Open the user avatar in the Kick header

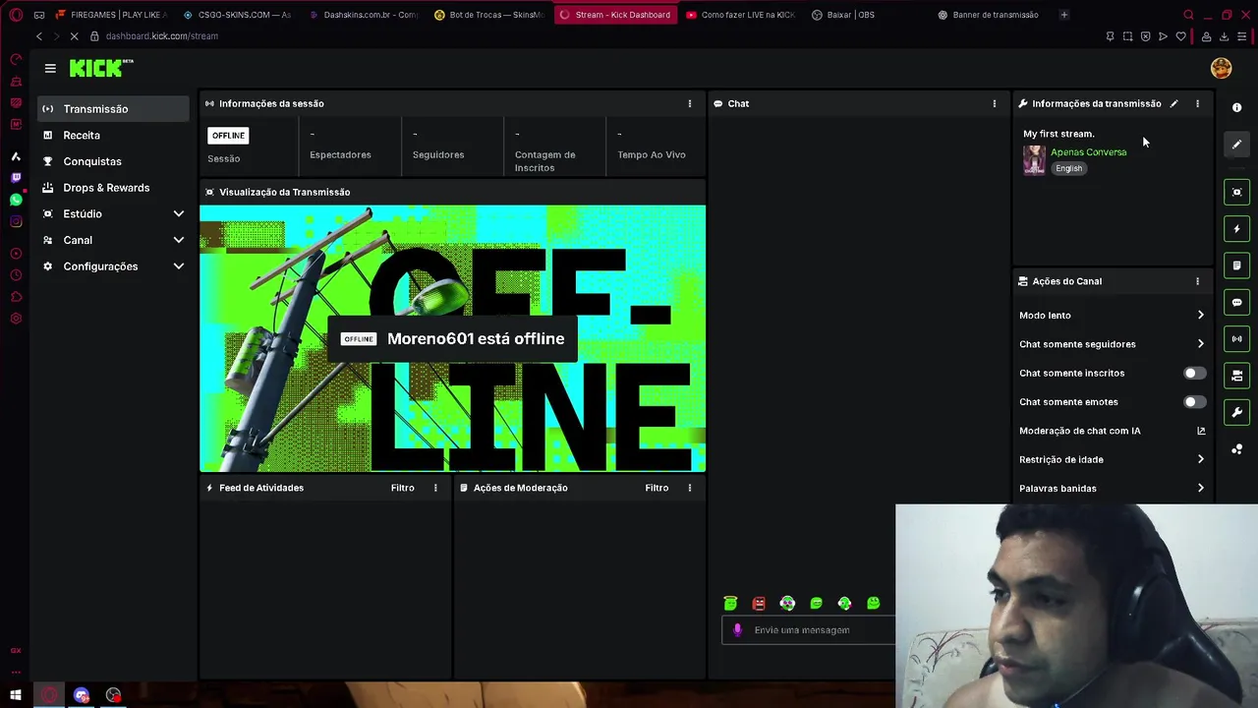(1221, 68)
